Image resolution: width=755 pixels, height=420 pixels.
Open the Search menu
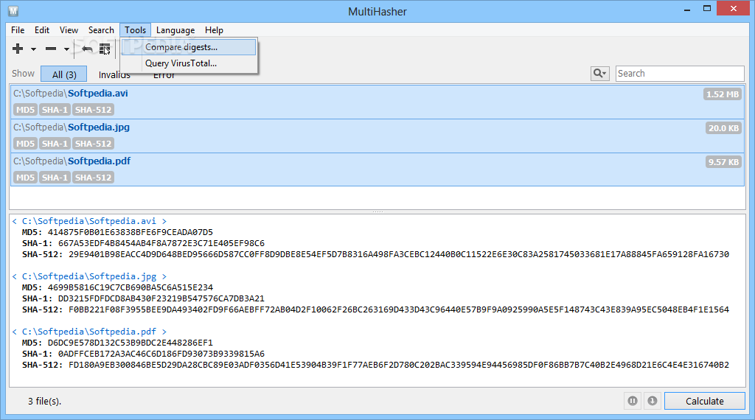pos(101,29)
